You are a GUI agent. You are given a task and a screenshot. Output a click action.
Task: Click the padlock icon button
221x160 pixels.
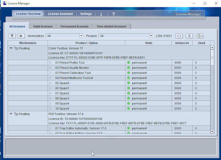pyautogui.click(x=189, y=36)
